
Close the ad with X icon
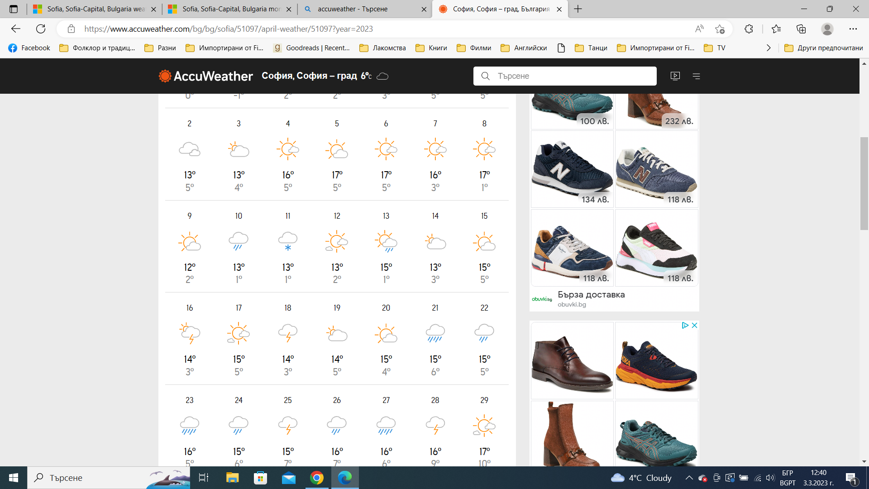point(695,326)
